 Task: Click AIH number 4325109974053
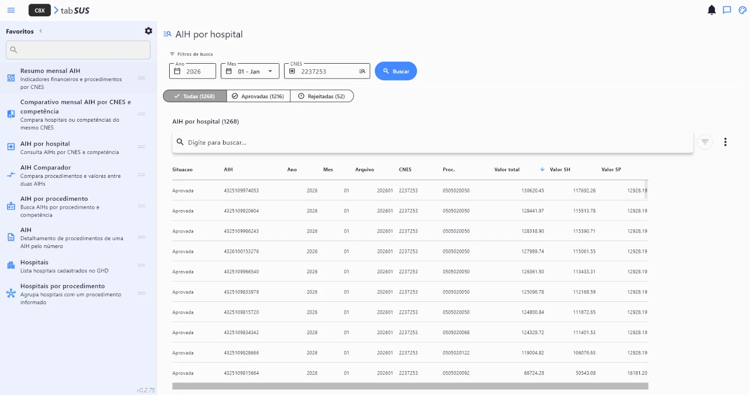coord(241,190)
